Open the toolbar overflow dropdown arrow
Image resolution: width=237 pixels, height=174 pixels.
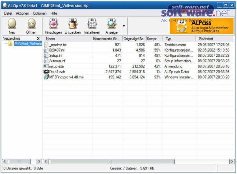tap(124, 26)
